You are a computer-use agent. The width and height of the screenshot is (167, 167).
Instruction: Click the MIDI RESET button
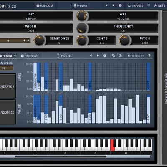[x=136, y=56]
